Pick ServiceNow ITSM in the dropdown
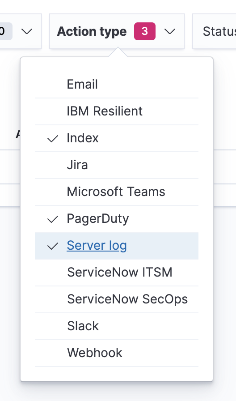The image size is (236, 401). [x=117, y=273]
